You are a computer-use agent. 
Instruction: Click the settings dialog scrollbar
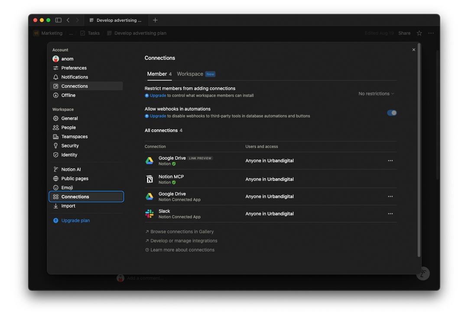coord(419,150)
